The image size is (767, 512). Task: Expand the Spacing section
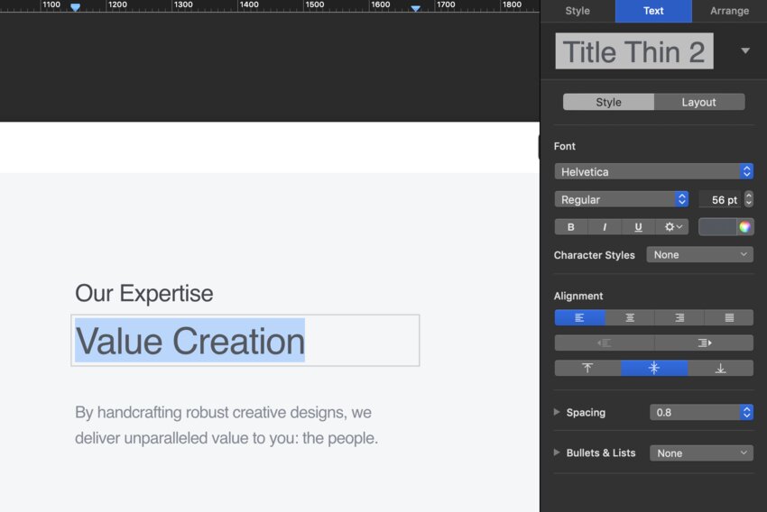coord(557,412)
